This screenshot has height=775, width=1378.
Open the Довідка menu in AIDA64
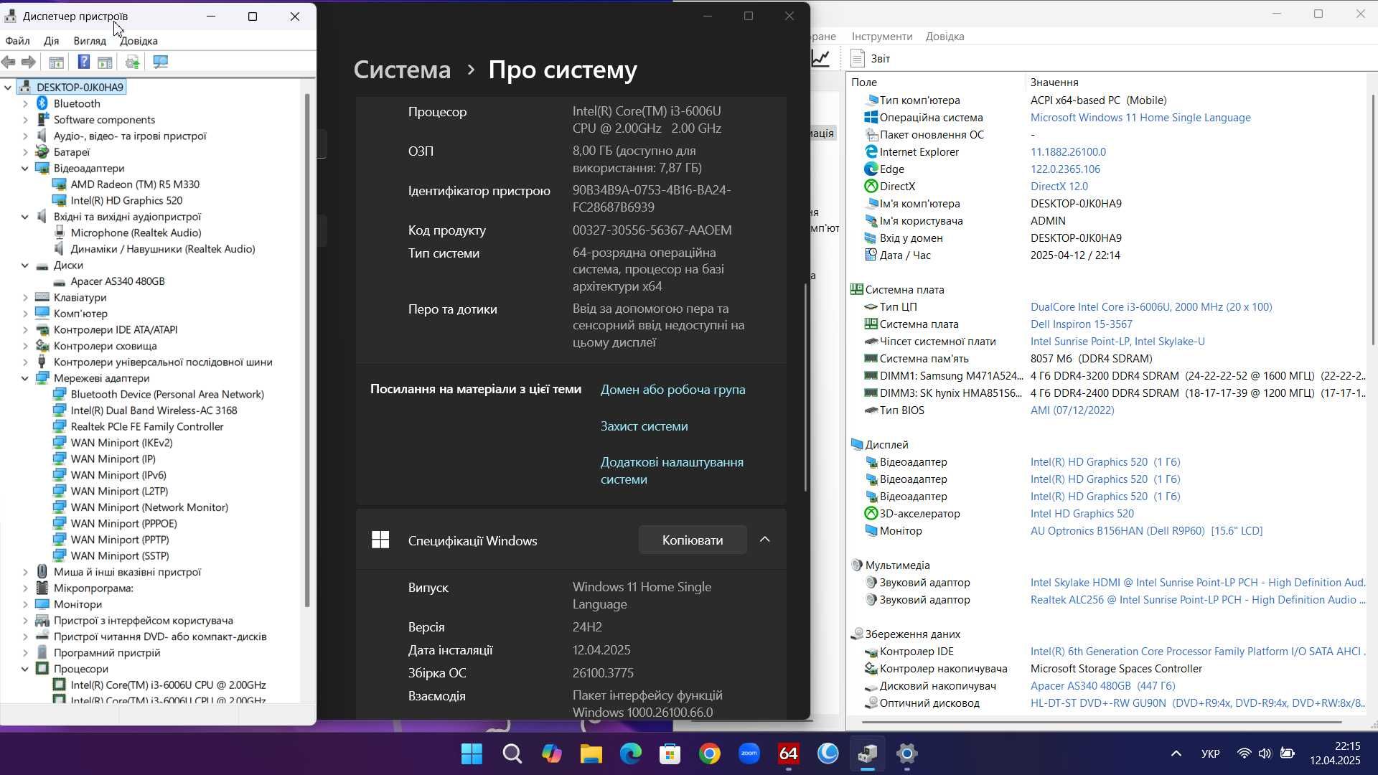point(945,37)
